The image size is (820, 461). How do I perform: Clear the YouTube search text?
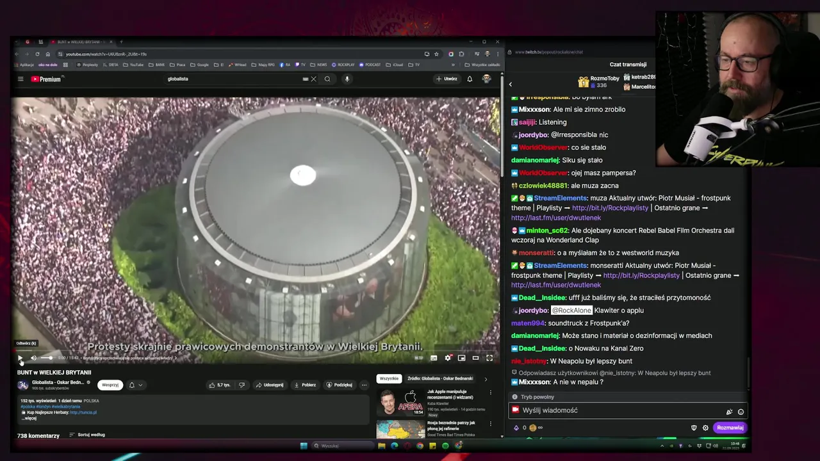coord(313,79)
